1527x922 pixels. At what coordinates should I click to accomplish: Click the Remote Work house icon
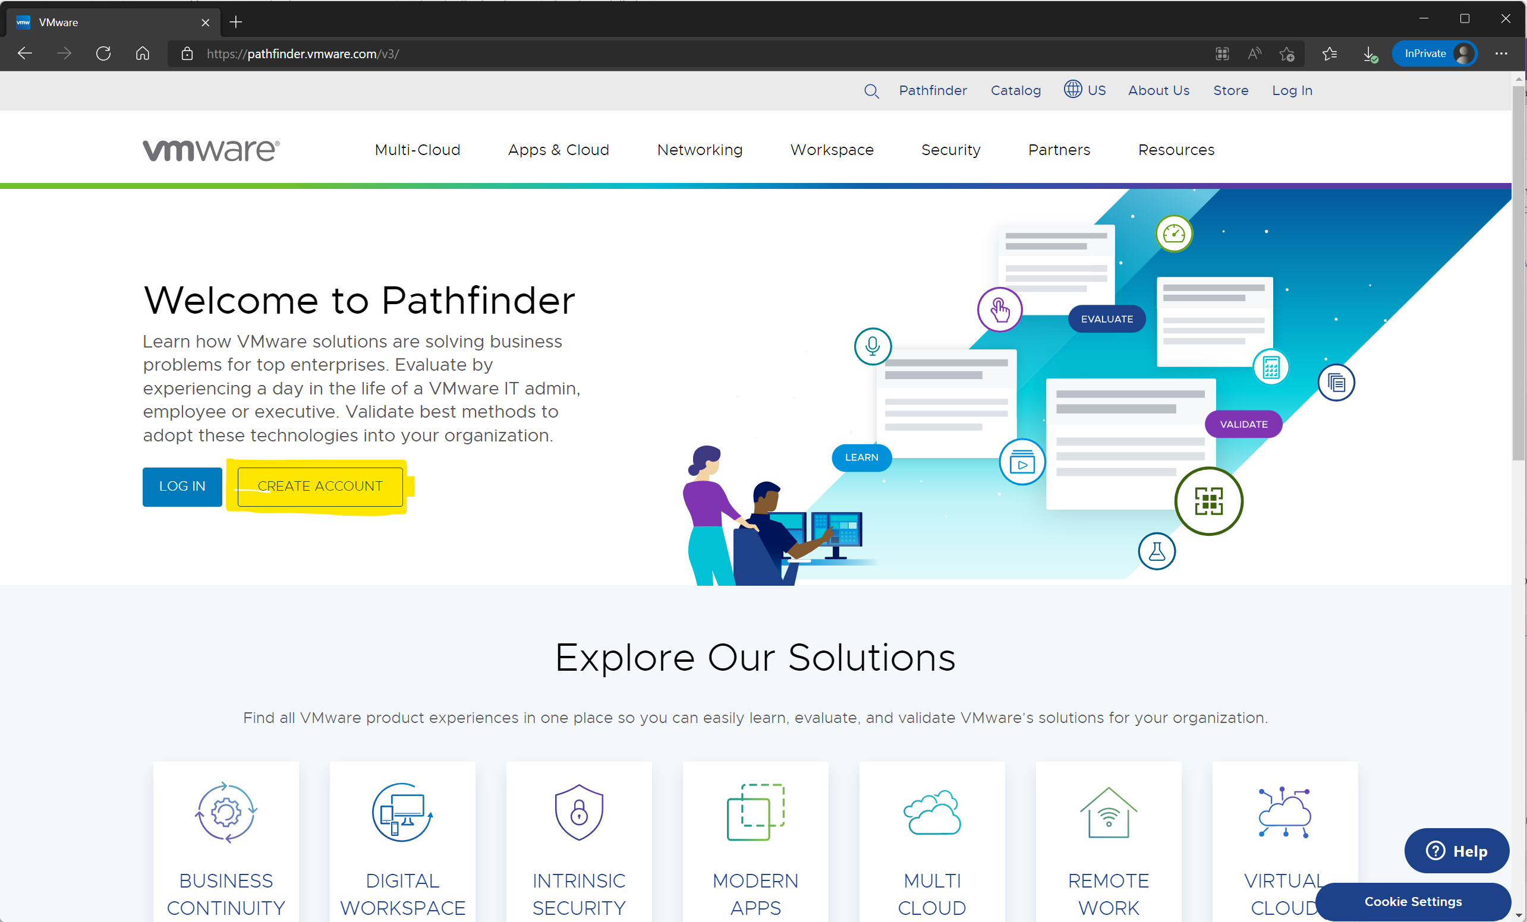[x=1109, y=813]
